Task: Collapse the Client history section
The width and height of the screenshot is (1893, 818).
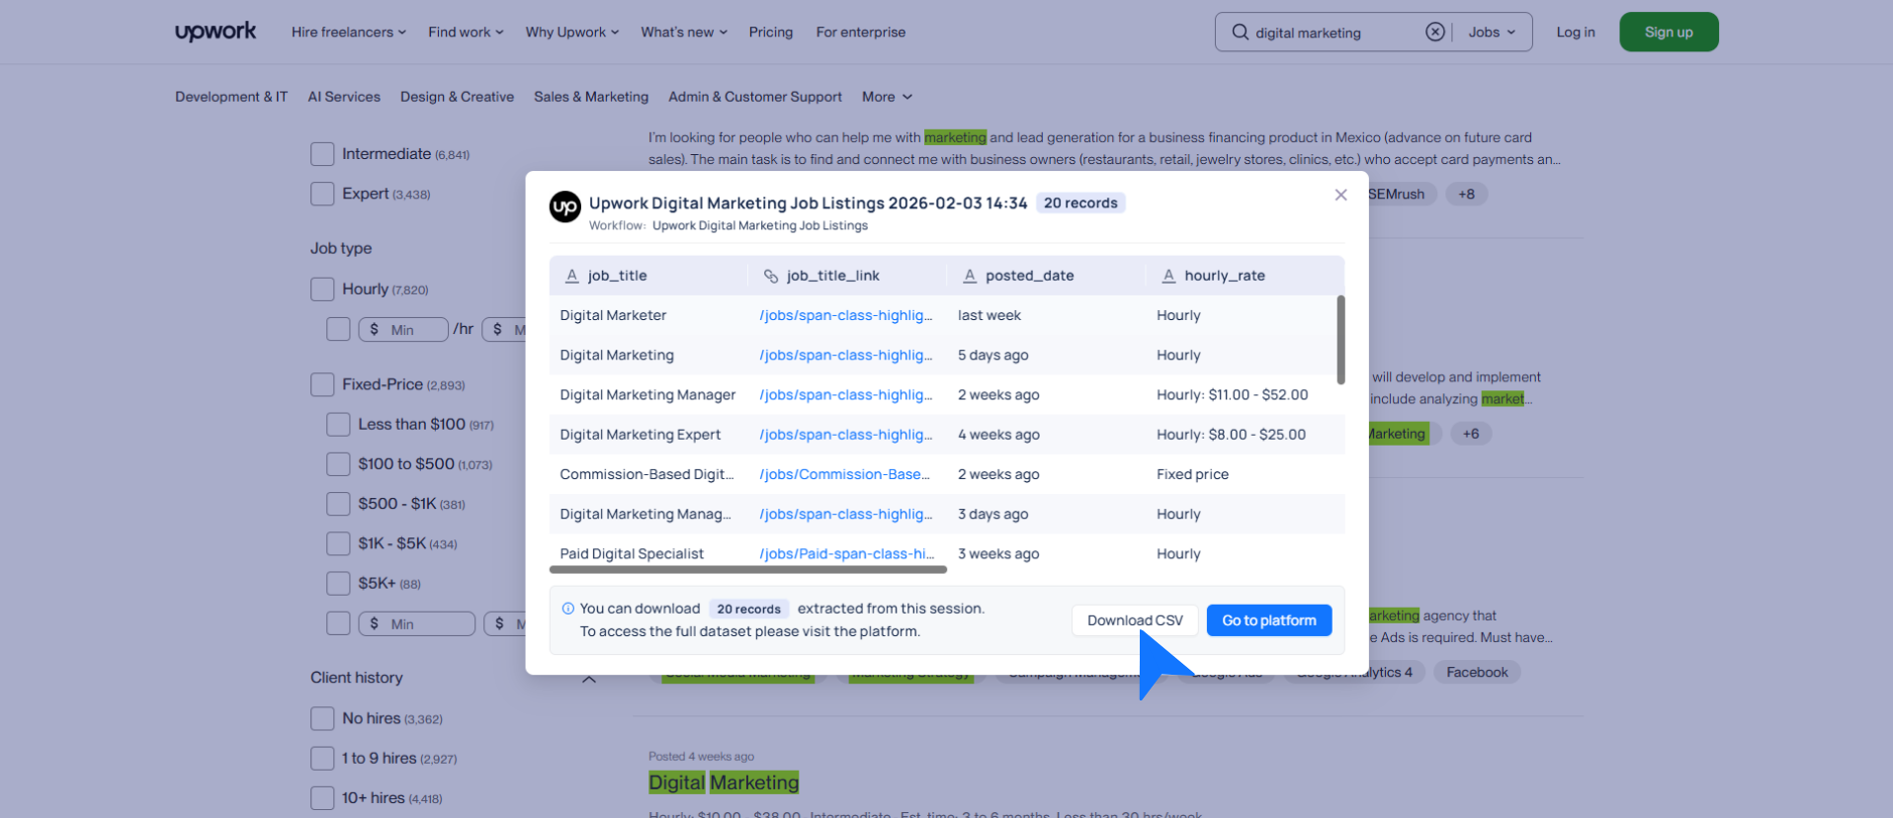Action: (x=589, y=679)
